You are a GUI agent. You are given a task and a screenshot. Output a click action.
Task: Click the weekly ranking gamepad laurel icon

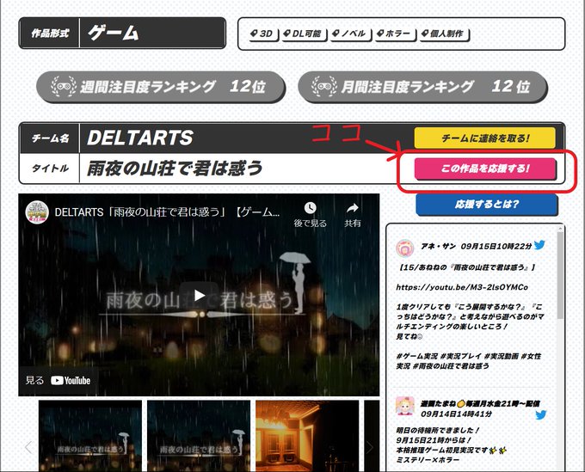point(64,87)
